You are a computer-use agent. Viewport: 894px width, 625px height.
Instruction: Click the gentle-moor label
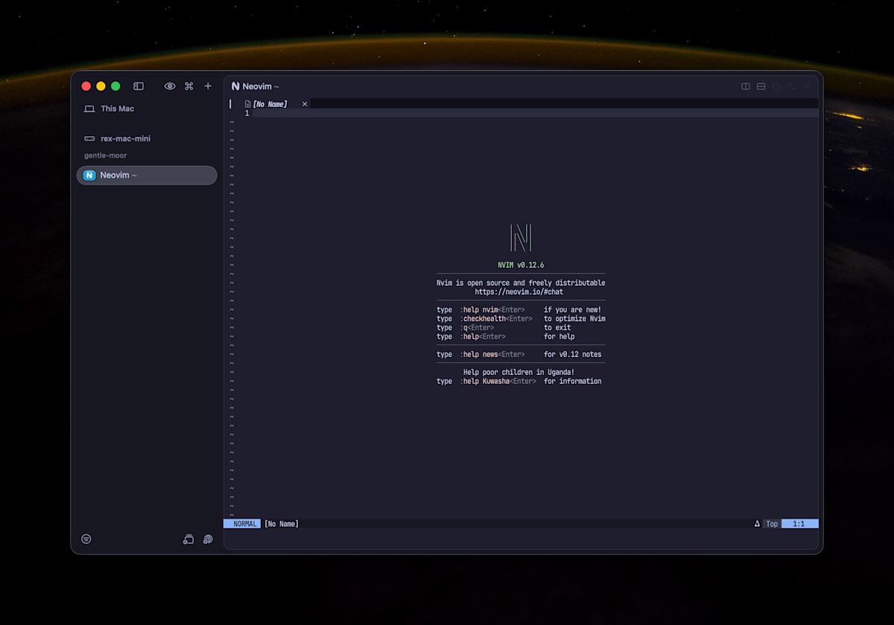[x=105, y=156]
